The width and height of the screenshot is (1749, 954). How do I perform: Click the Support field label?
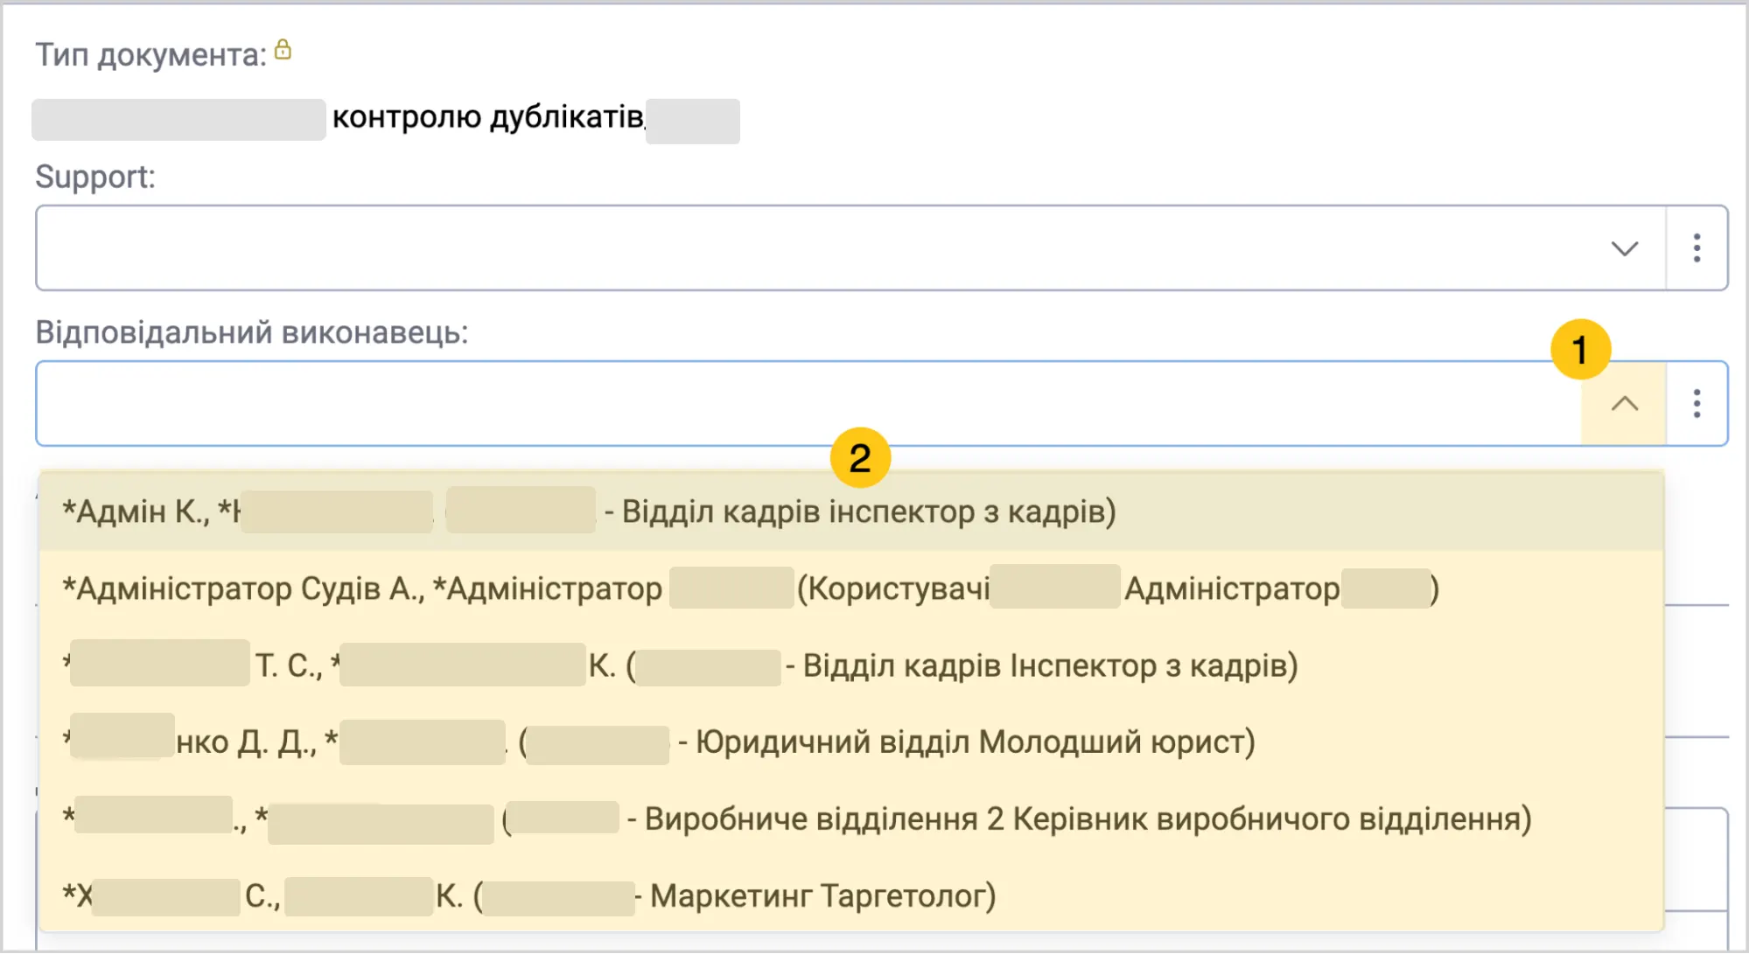pyautogui.click(x=95, y=178)
